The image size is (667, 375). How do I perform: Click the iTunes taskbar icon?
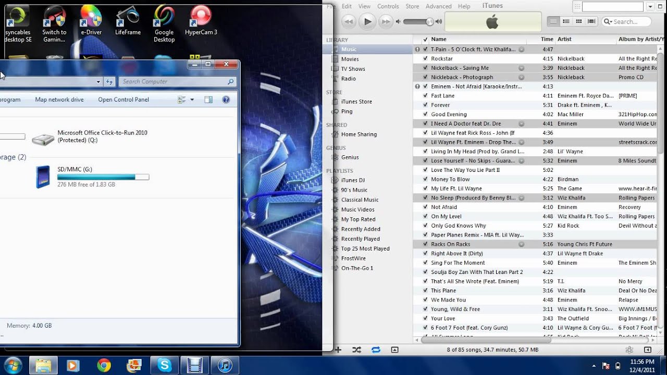(x=225, y=366)
